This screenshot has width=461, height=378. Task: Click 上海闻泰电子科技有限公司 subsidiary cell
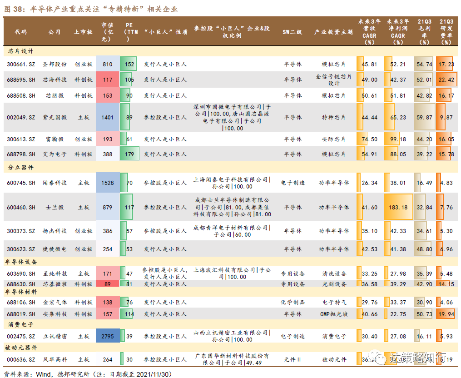[232, 183]
